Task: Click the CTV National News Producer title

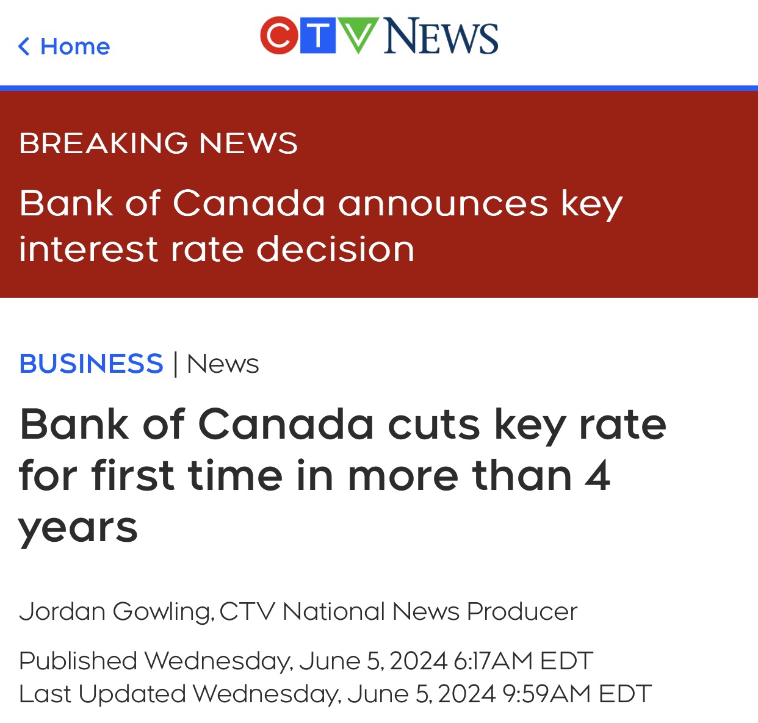Action: point(399,611)
